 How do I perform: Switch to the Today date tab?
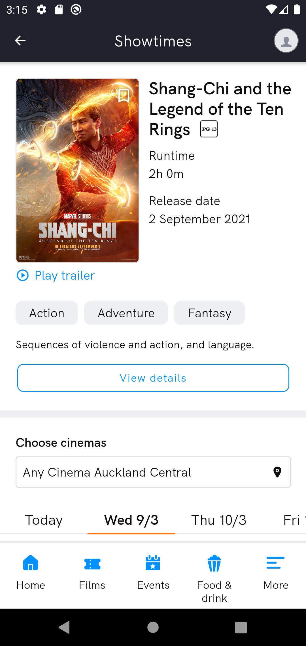[44, 520]
